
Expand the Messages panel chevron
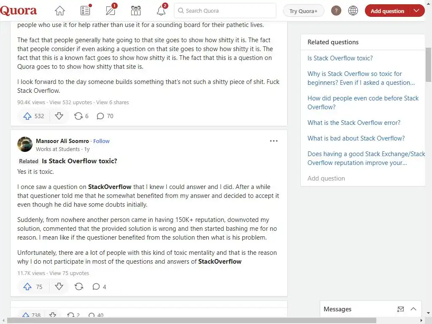pyautogui.click(x=413, y=309)
